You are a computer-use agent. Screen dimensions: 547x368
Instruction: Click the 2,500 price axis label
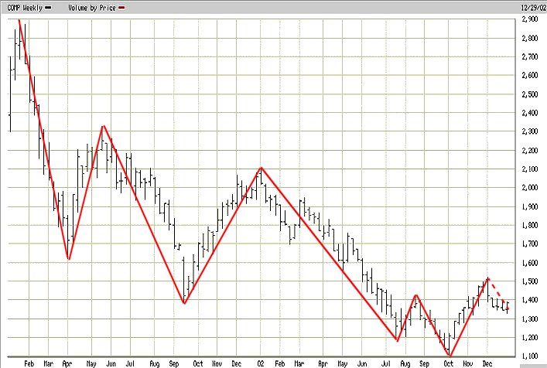[530, 94]
